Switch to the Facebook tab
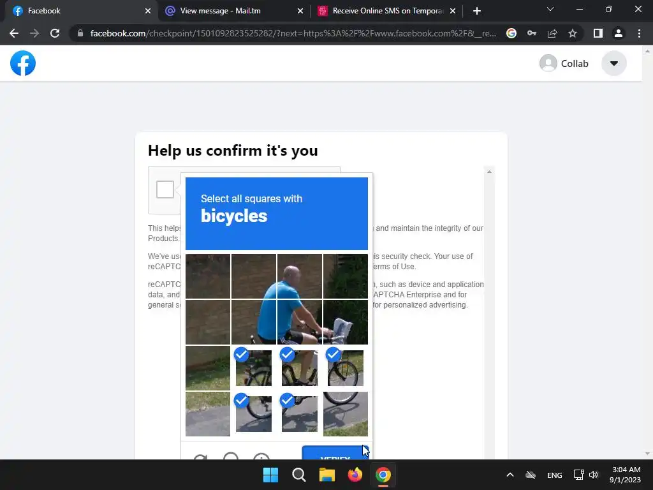The height and width of the screenshot is (490, 653). (79, 11)
